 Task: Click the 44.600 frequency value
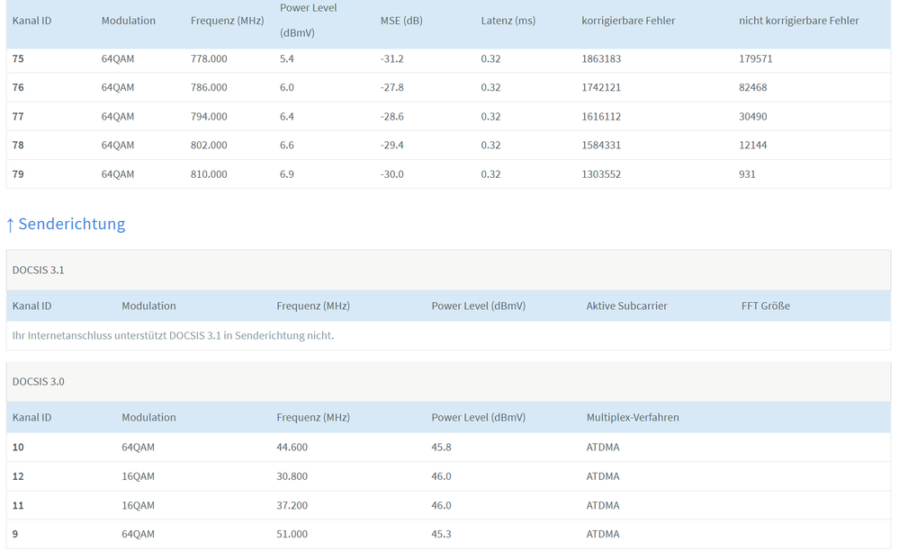292,448
